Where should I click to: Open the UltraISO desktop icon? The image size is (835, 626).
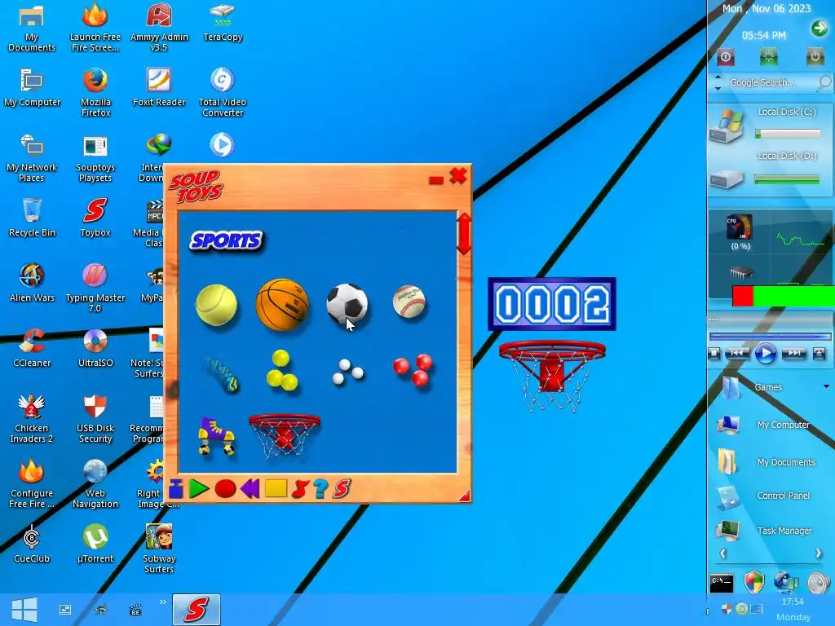point(95,348)
